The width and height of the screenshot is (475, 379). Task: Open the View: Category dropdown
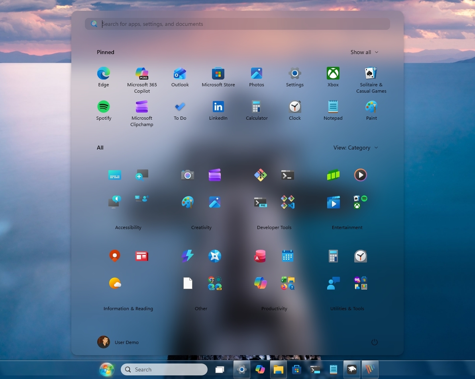click(x=355, y=148)
